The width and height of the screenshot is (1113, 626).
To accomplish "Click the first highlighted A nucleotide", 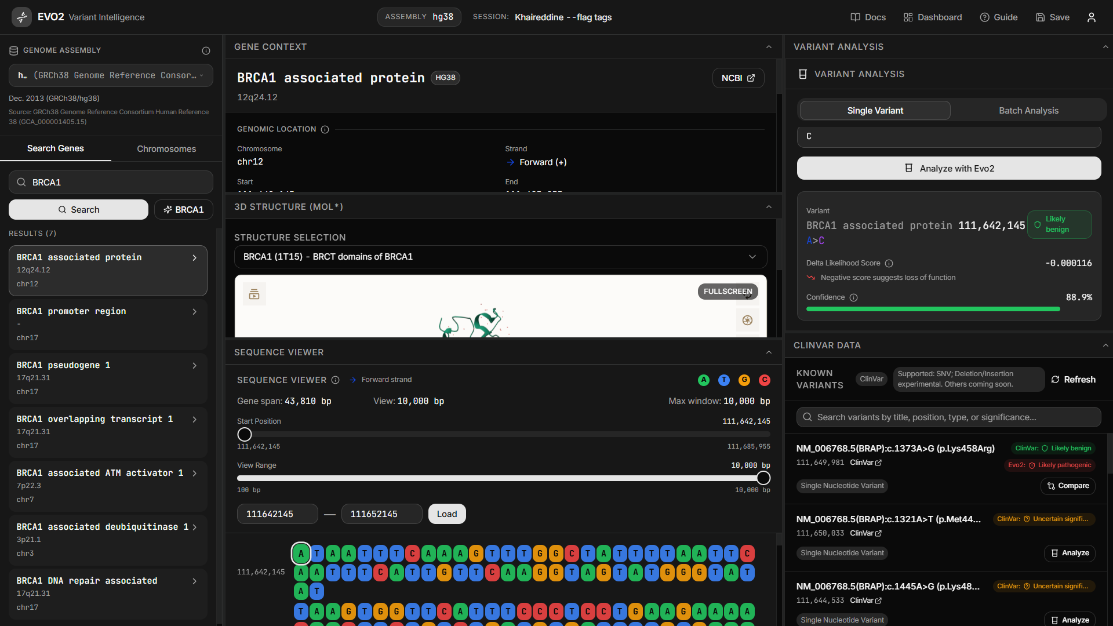I will pyautogui.click(x=301, y=554).
